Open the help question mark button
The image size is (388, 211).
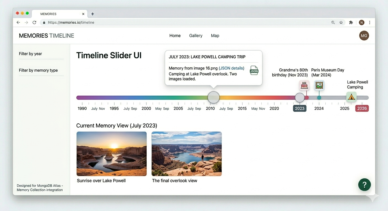click(x=365, y=184)
